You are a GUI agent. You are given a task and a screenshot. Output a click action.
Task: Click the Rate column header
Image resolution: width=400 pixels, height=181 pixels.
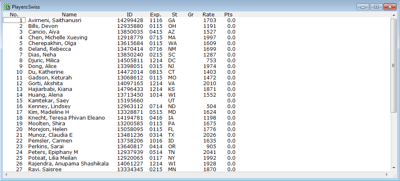[208, 15]
